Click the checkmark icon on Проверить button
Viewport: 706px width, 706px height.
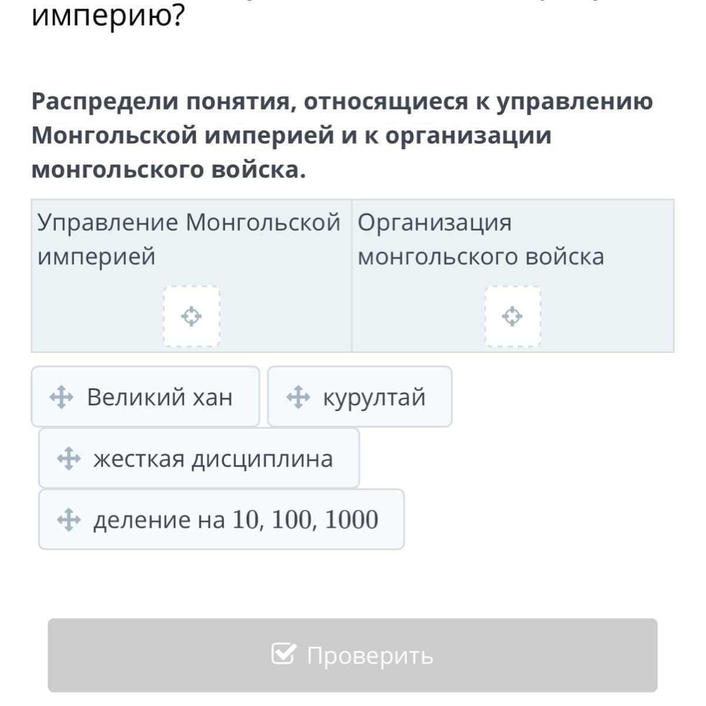click(x=284, y=654)
